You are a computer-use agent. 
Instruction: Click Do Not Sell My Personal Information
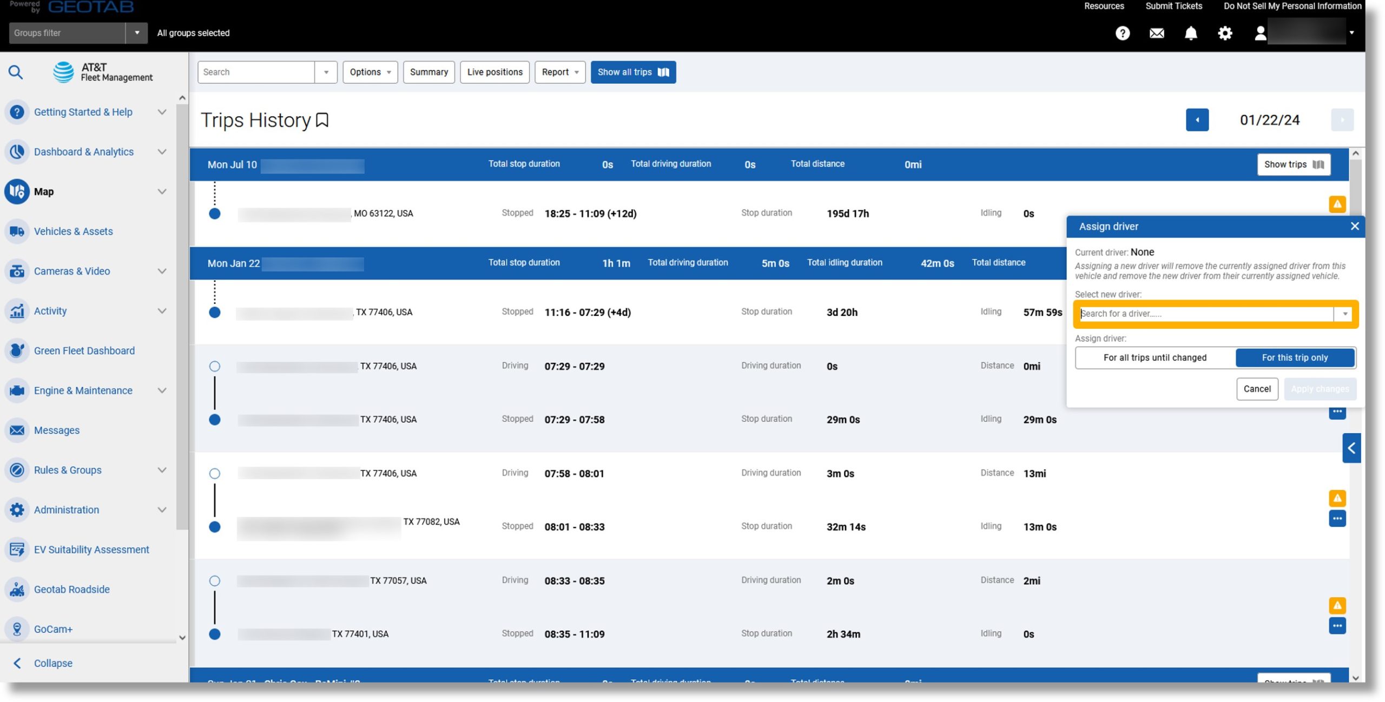(x=1292, y=6)
